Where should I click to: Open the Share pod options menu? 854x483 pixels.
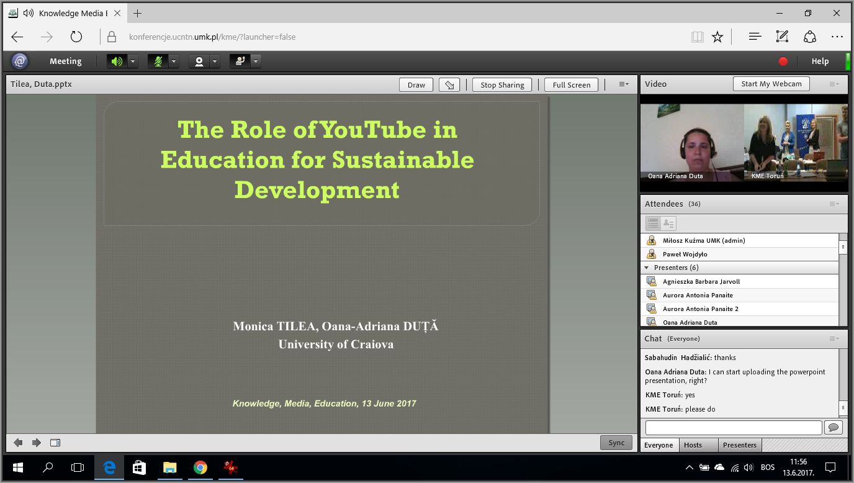624,84
